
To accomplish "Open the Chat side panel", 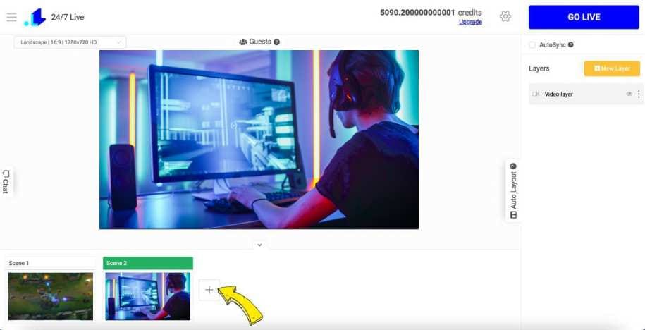I will point(6,181).
